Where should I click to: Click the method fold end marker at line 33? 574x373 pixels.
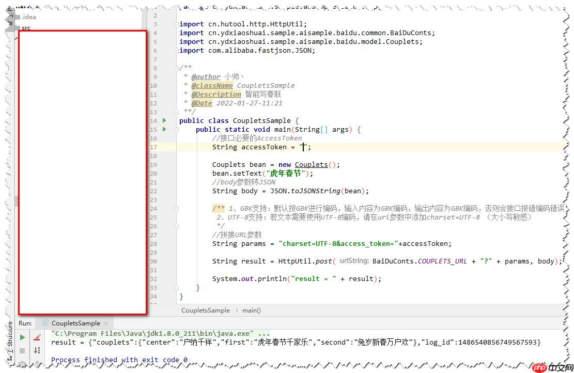point(176,288)
